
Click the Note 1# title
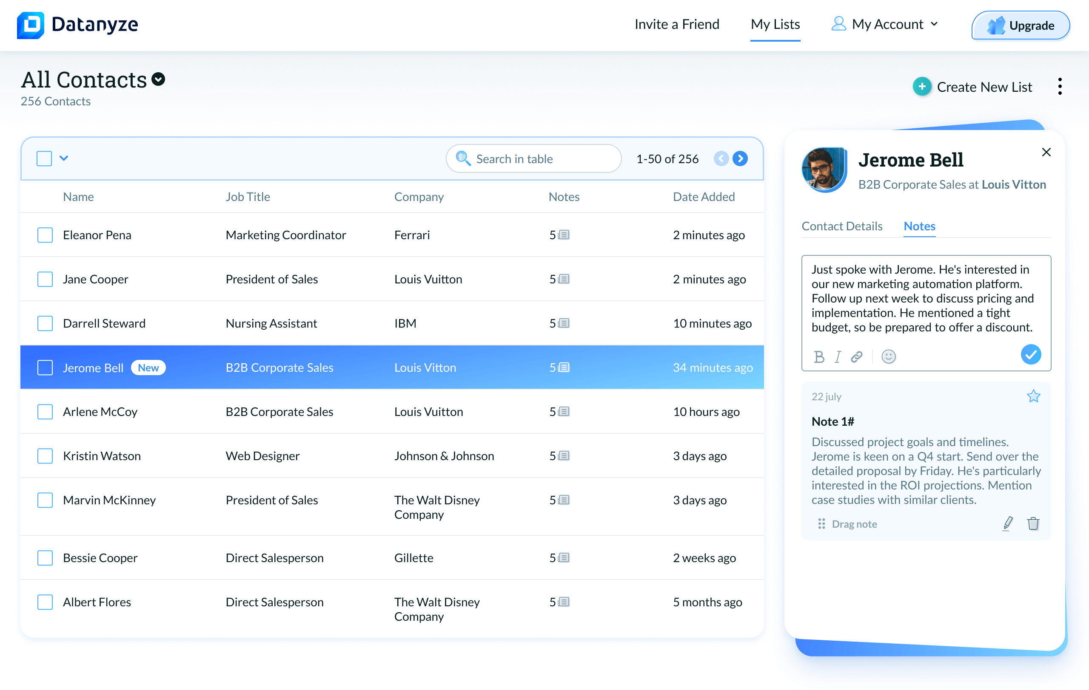coord(832,422)
